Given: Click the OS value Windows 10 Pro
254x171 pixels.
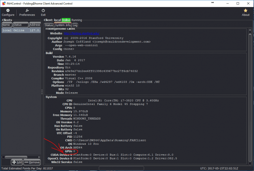Looking at the screenshot, I should click(x=86, y=144).
